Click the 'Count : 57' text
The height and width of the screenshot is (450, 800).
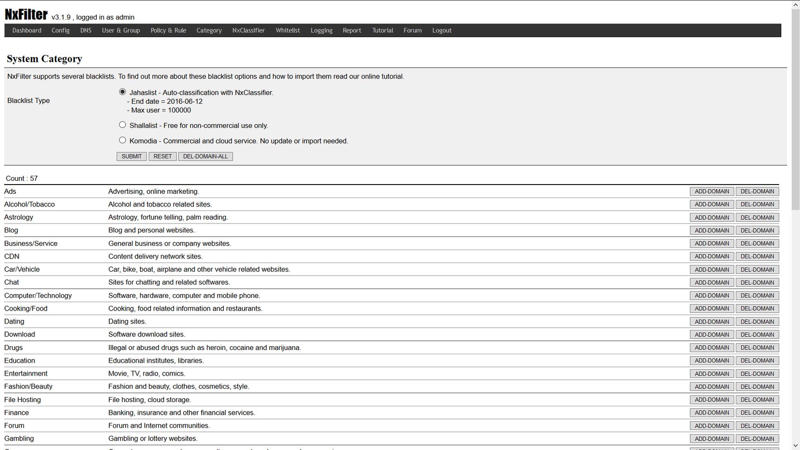[x=22, y=179]
